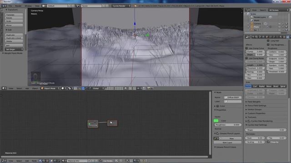Enable the Use Roughness Curve checkbox
This screenshot has height=163, width=291.
tap(268, 44)
